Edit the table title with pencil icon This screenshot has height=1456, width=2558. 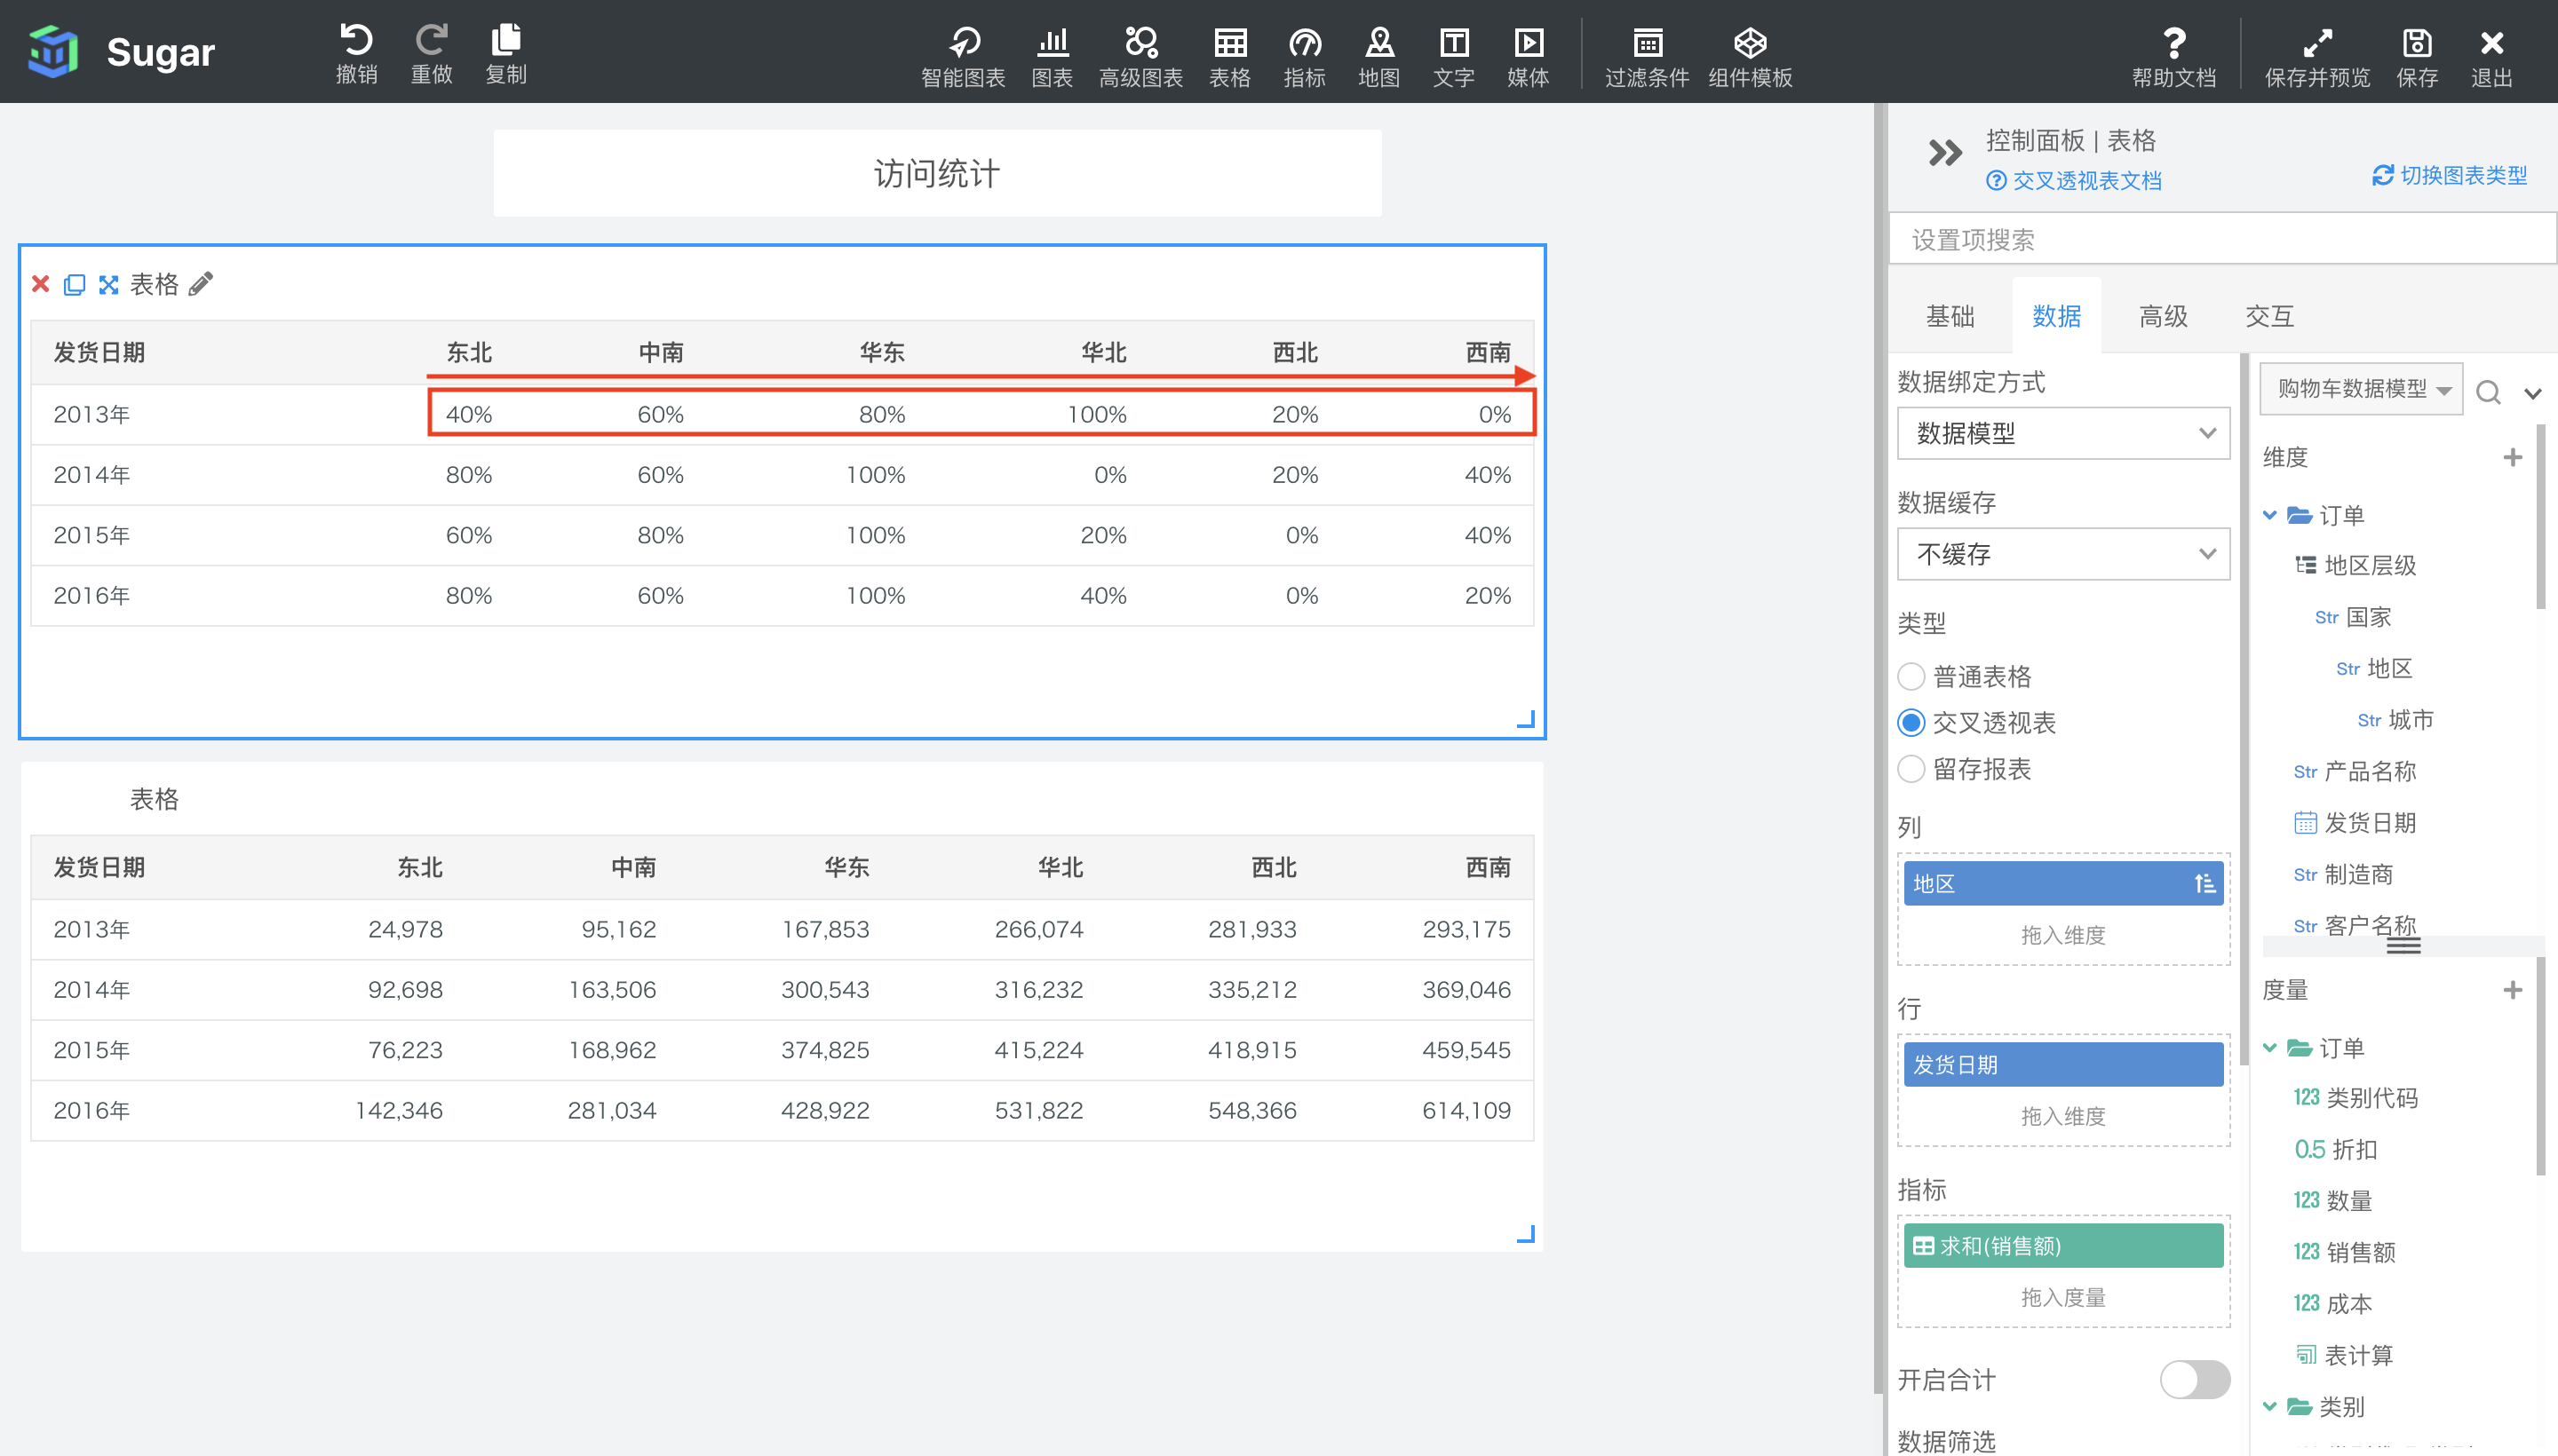pyautogui.click(x=200, y=284)
